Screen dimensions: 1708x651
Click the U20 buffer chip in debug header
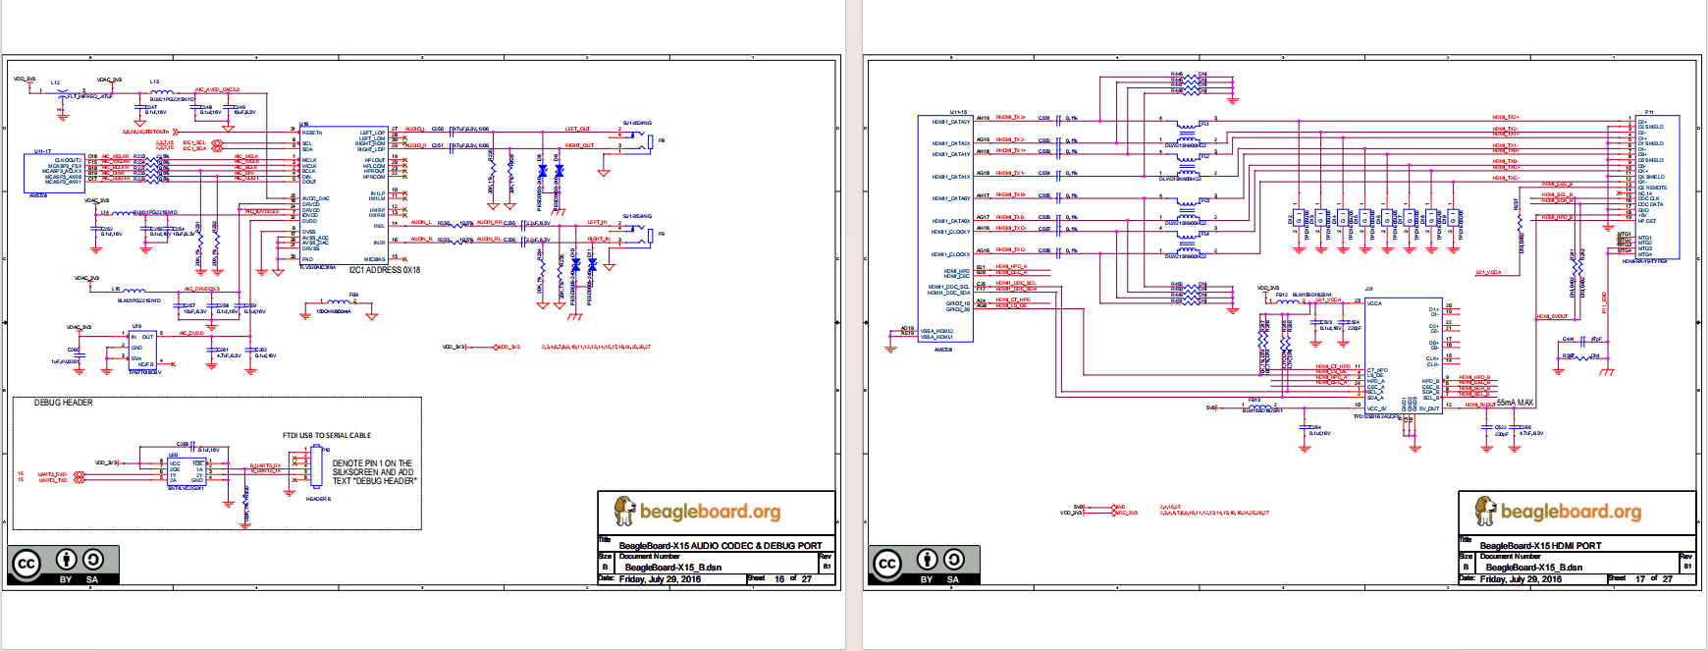(187, 471)
